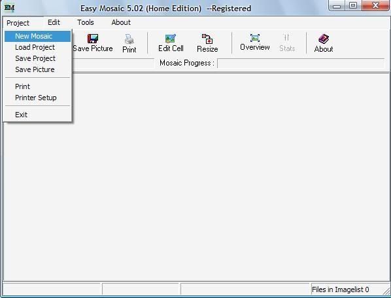Open the Overview toolbar icon
This screenshot has height=298, width=391.
tap(255, 38)
